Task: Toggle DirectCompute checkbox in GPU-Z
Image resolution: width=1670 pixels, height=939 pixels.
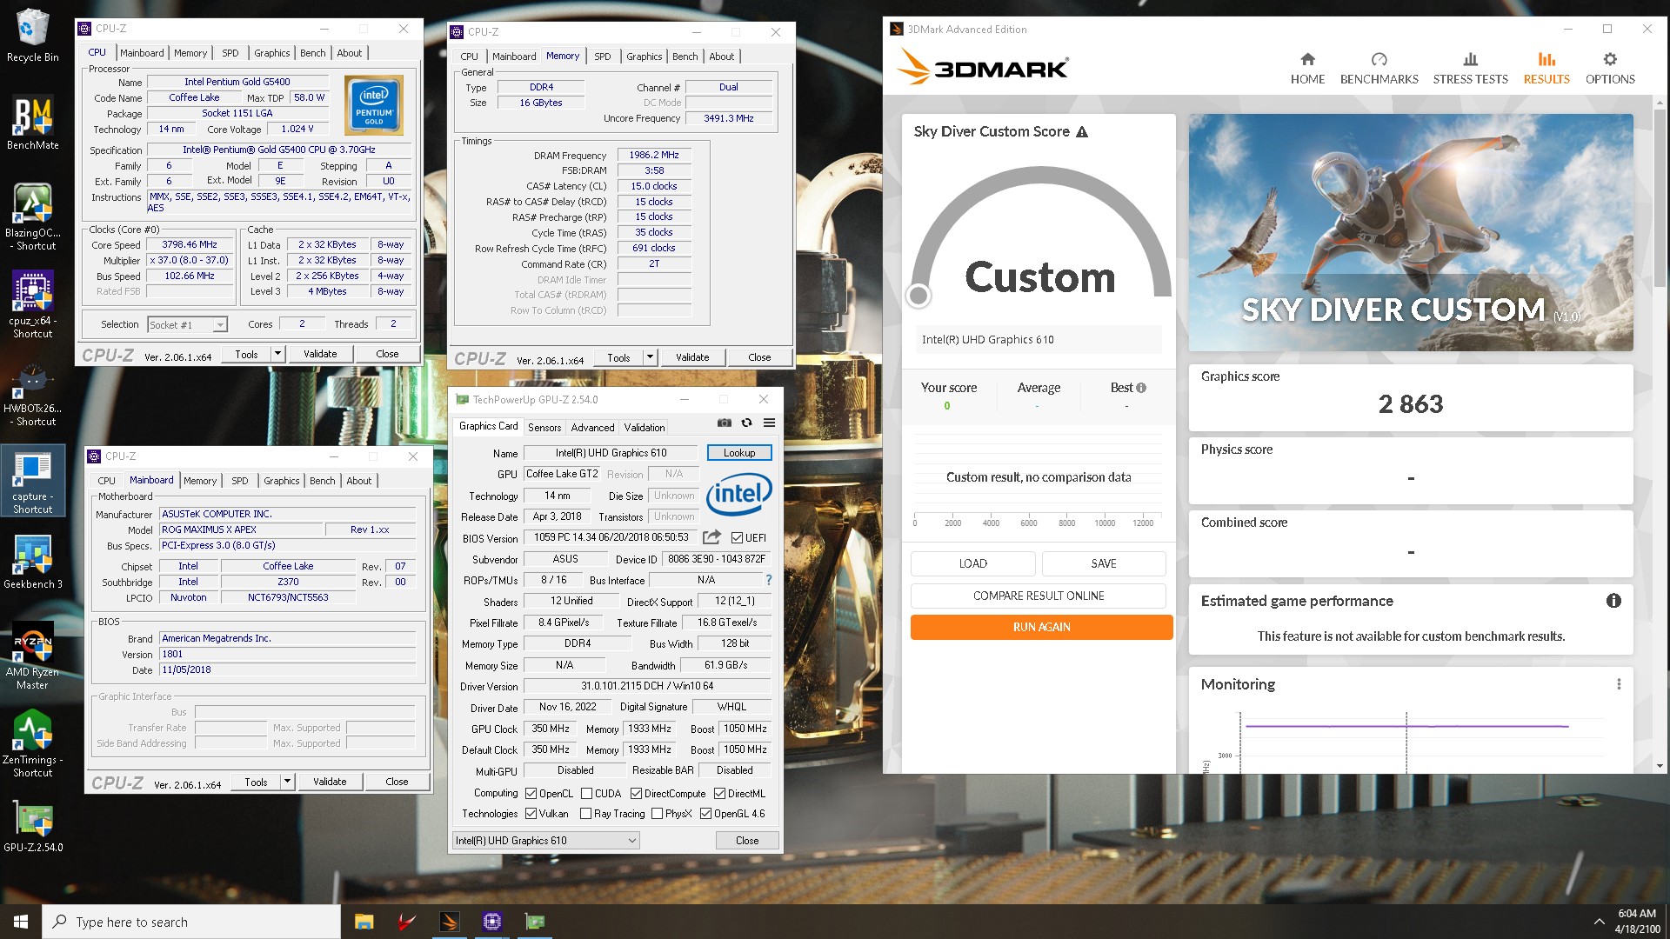Action: pos(636,794)
